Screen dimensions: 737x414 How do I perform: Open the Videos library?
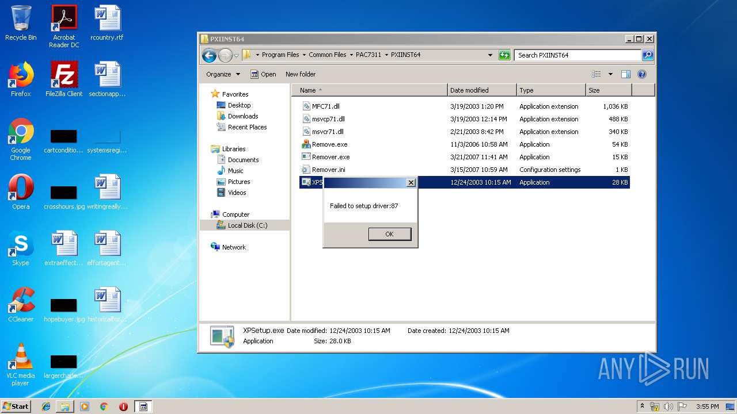237,193
